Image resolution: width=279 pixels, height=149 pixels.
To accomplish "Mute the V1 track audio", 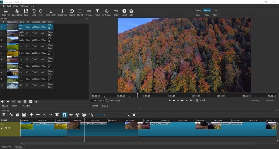I will pos(6,128).
